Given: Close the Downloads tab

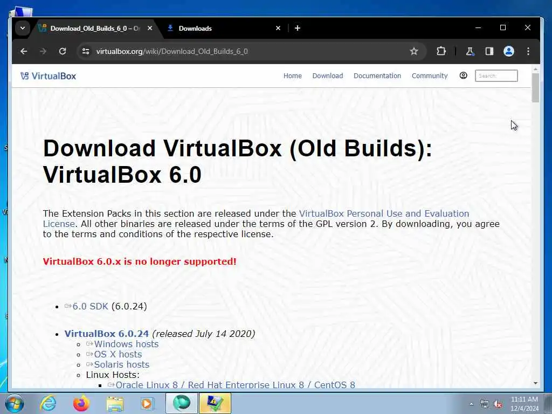Looking at the screenshot, I should (278, 28).
